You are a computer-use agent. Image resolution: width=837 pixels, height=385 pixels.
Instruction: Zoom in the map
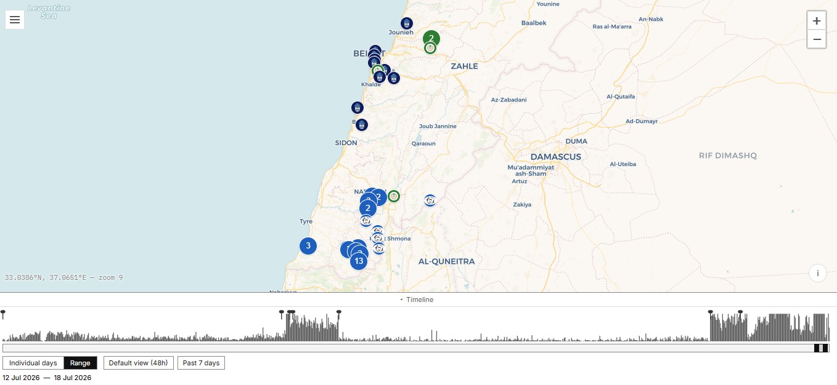click(817, 21)
